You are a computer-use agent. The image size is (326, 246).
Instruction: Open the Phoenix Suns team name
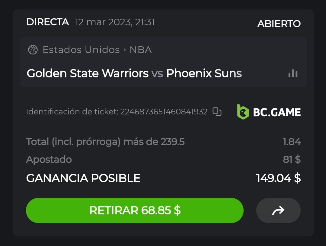204,73
